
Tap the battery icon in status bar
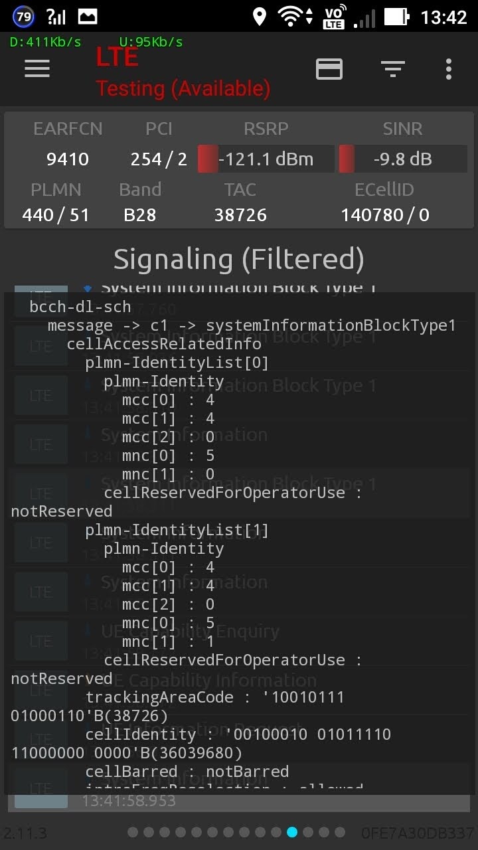point(396,17)
